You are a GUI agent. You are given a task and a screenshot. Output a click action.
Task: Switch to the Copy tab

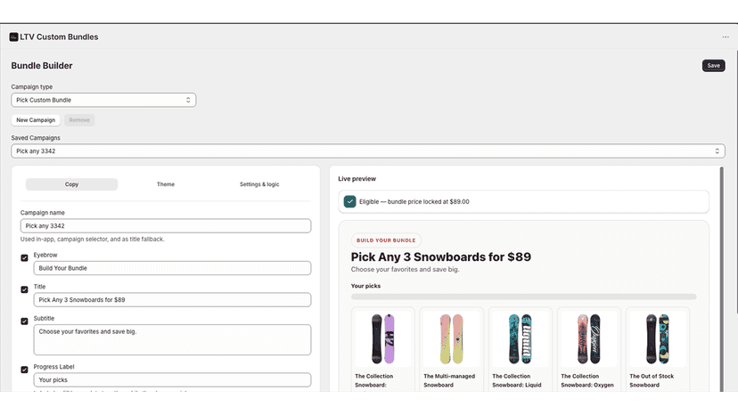point(71,184)
